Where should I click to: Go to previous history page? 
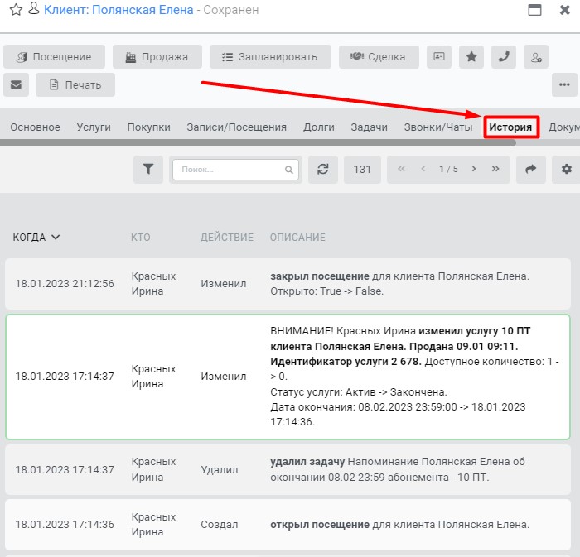pyautogui.click(x=423, y=169)
